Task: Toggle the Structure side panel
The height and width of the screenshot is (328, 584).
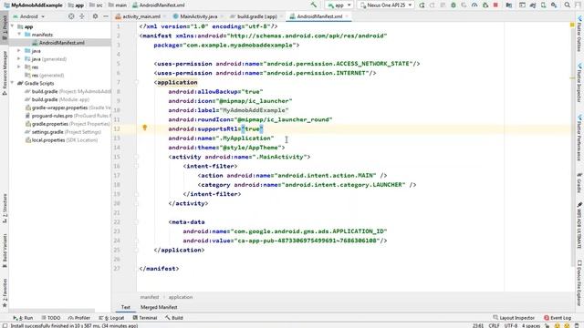Action: 5,209
